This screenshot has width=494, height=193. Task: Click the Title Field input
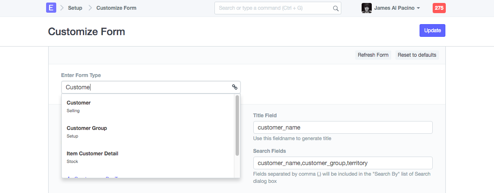point(343,127)
